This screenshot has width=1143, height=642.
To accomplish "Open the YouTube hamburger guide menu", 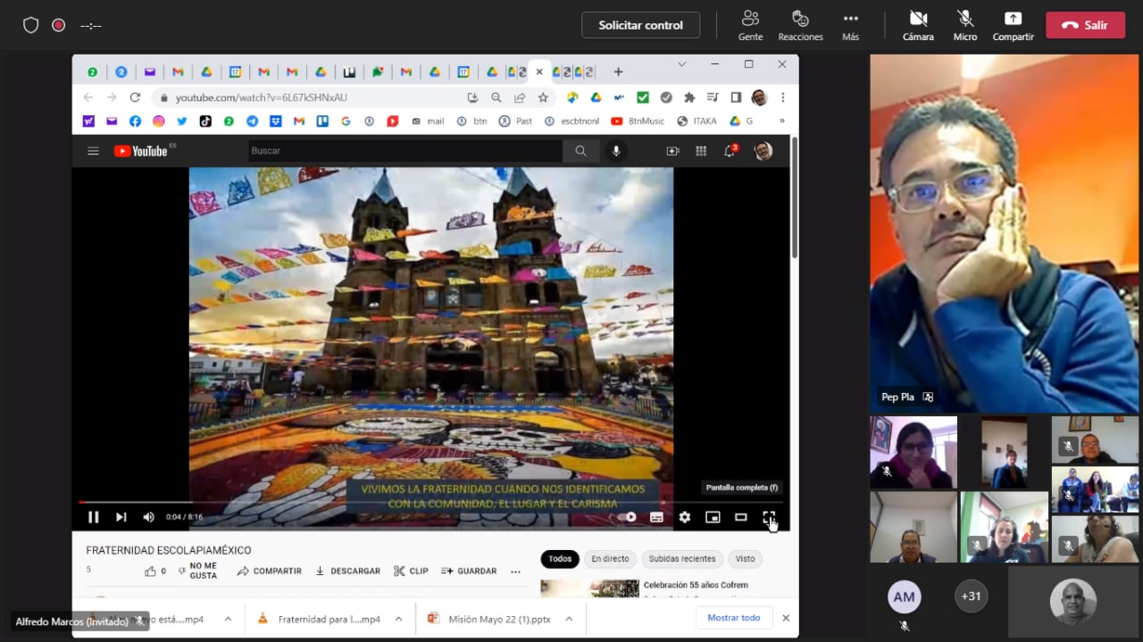I will click(x=93, y=151).
